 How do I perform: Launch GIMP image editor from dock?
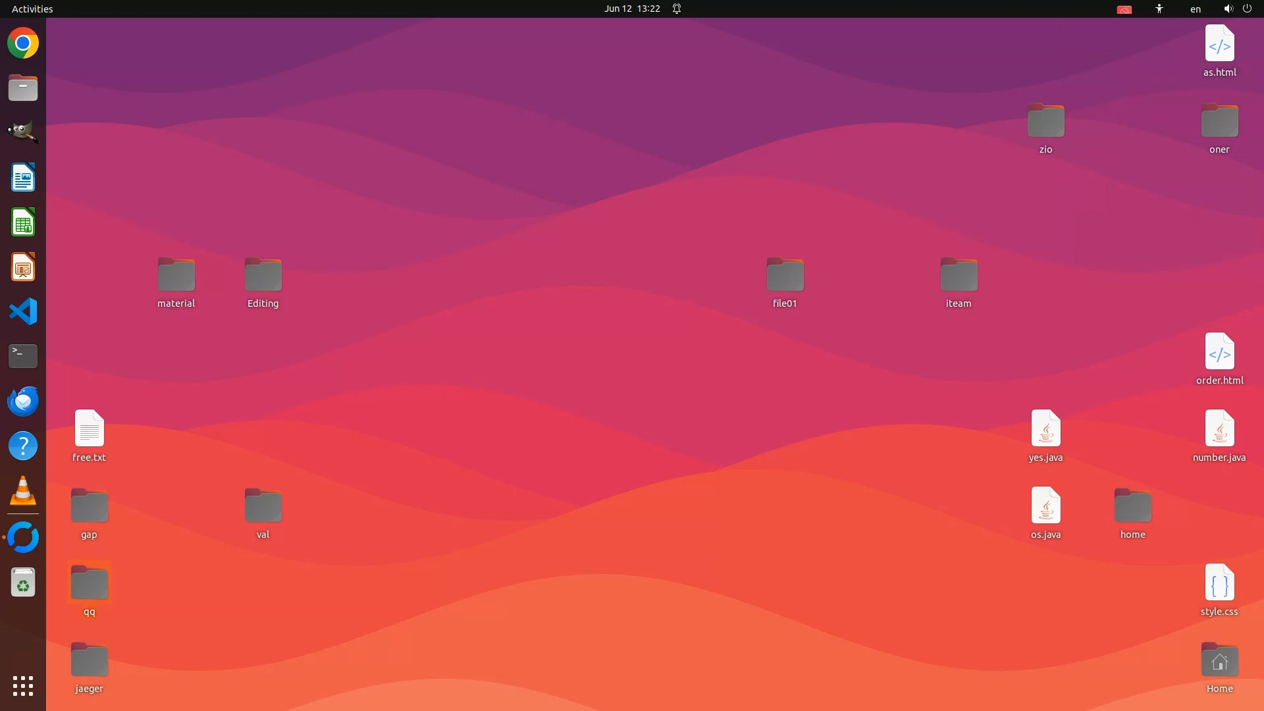click(x=23, y=132)
